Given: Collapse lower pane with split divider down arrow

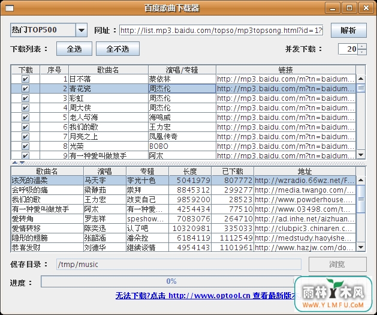Looking at the screenshot, I should pyautogui.click(x=22, y=163).
